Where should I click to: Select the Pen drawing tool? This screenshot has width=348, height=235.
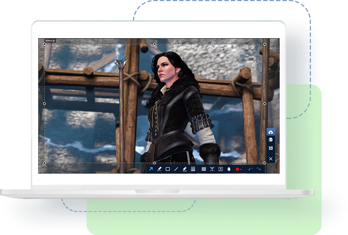(159, 169)
